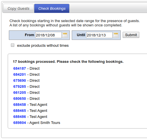
Task: Open booking 679285 link
Action: pyautogui.click(x=20, y=87)
